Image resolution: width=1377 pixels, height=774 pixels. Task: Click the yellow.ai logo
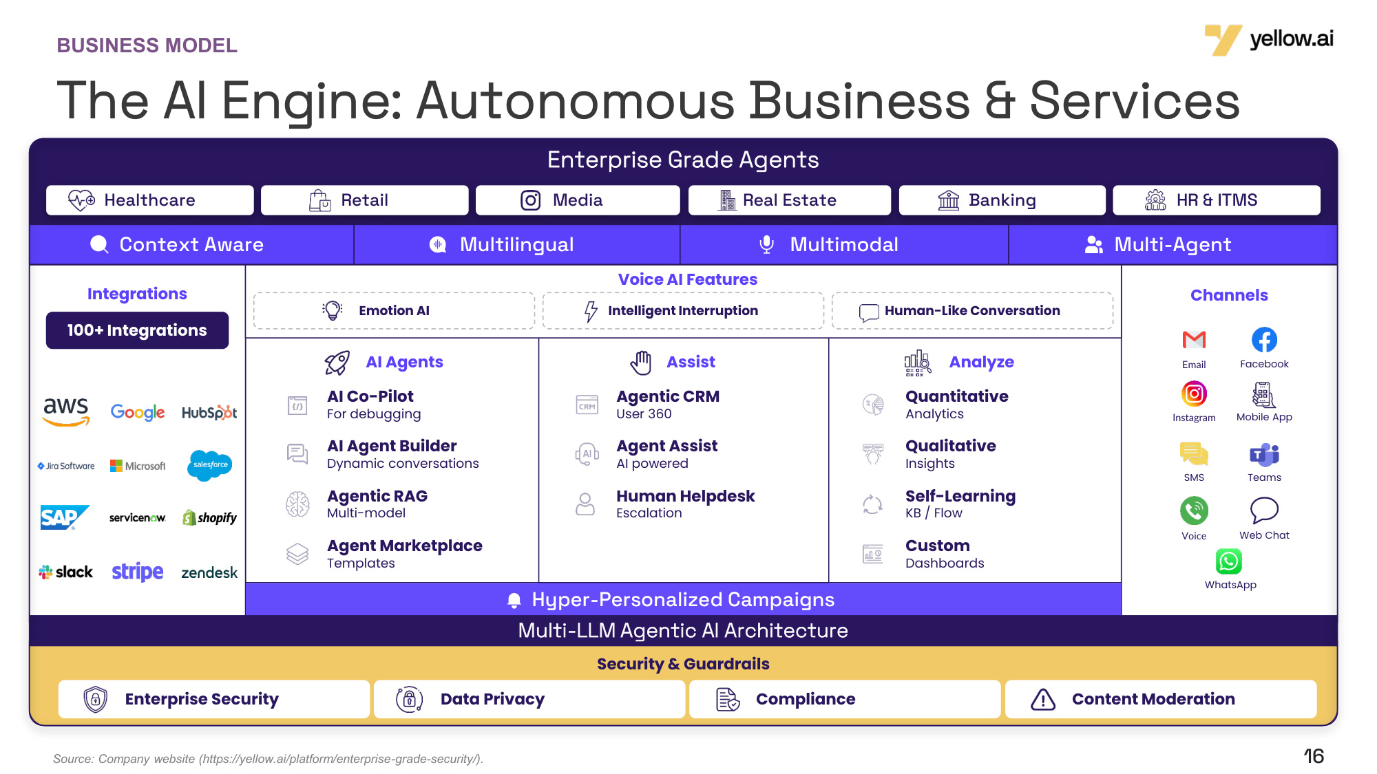(x=1268, y=40)
